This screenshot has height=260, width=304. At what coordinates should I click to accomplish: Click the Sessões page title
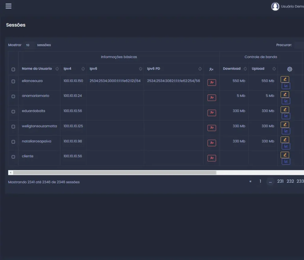pyautogui.click(x=16, y=25)
